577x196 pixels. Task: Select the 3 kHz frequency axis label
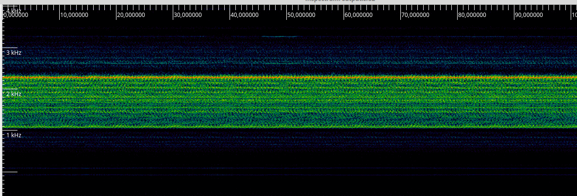point(14,53)
